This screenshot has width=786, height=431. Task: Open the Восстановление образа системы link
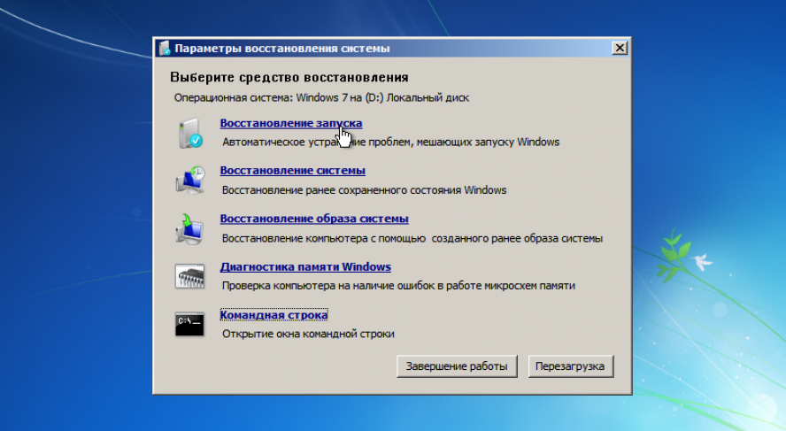[x=314, y=219]
